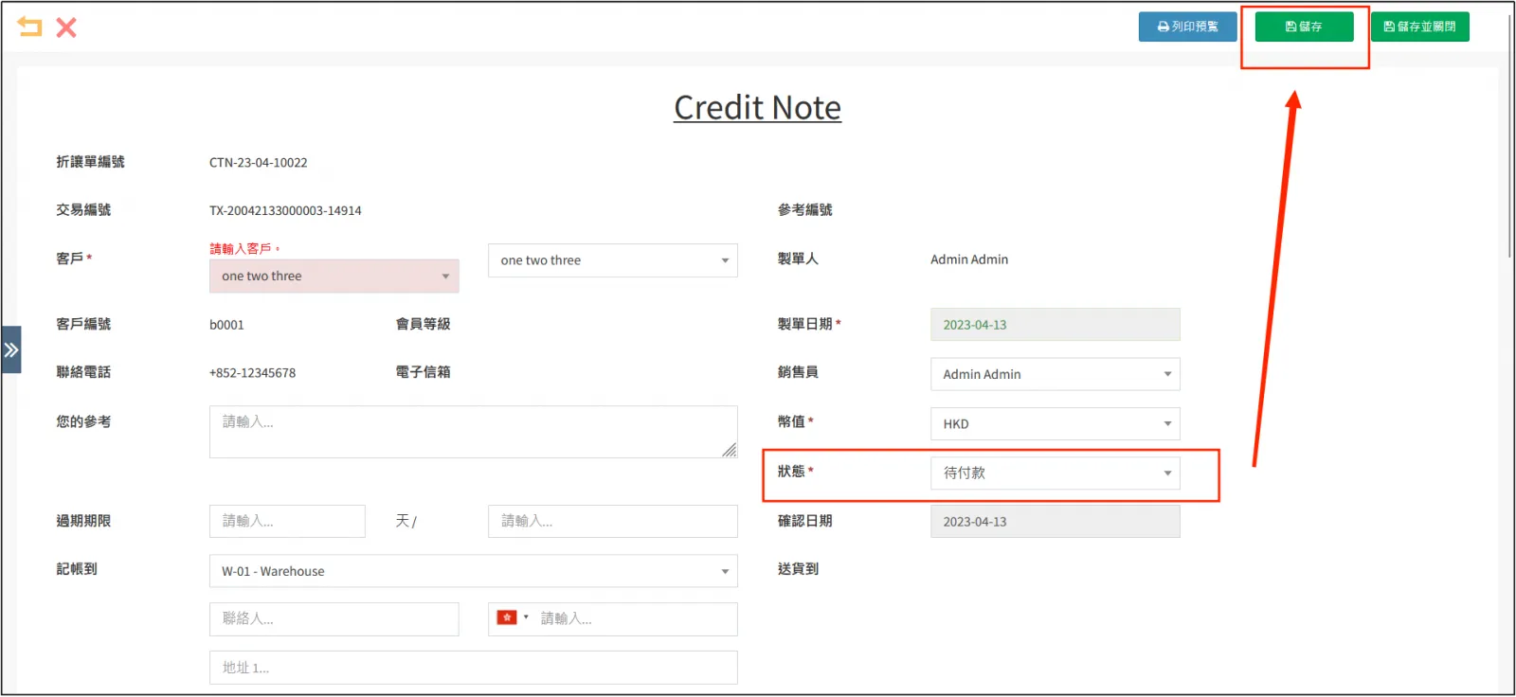Open the second 'one two three' dropdown
The height and width of the screenshot is (697, 1516).
coord(612,260)
